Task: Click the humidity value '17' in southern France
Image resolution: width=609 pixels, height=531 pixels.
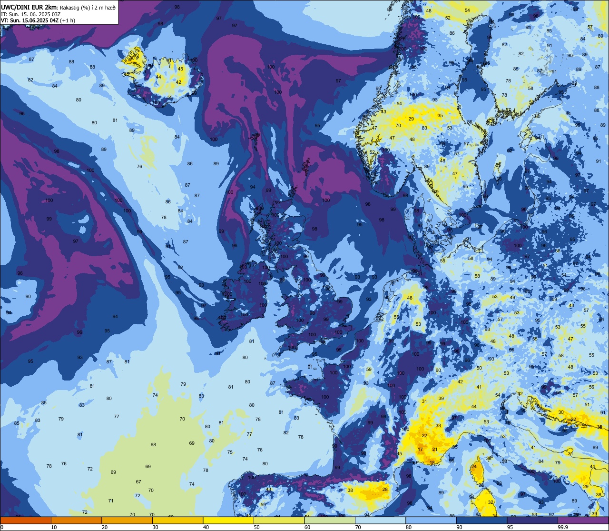Action: [420, 450]
